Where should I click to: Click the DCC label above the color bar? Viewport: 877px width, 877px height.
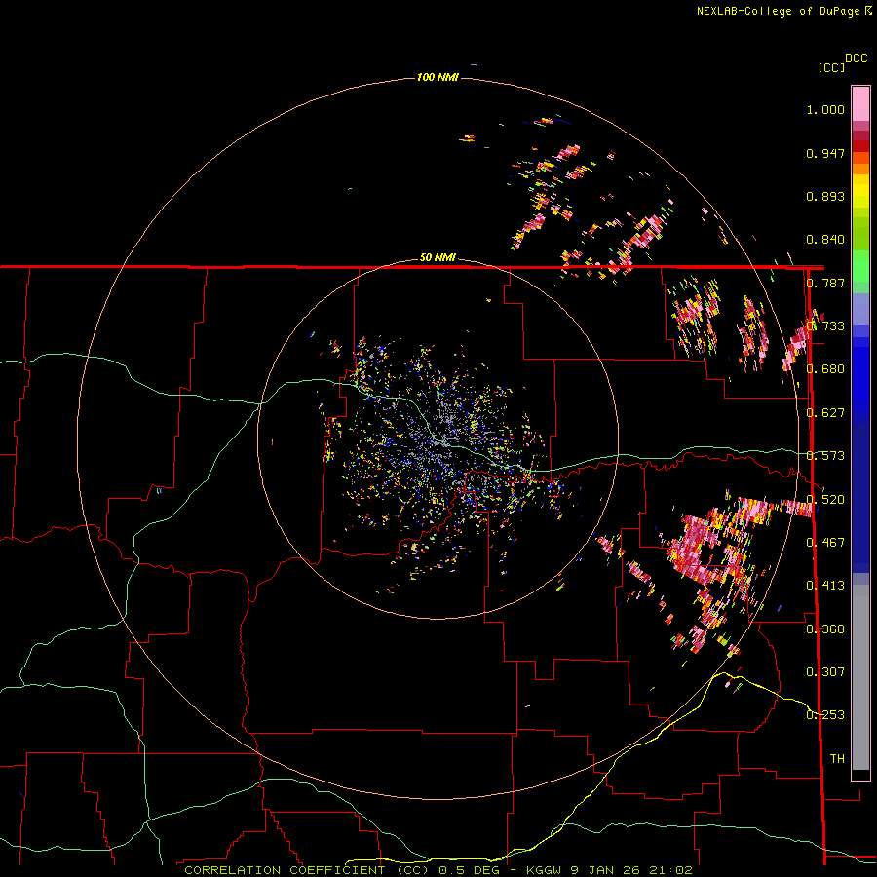(856, 58)
